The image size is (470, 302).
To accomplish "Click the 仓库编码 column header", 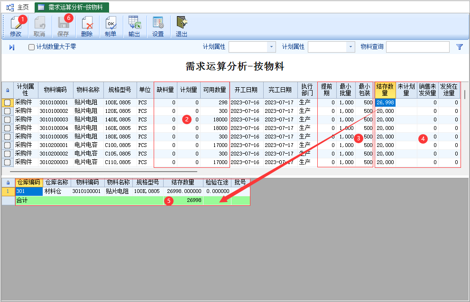I will (29, 182).
